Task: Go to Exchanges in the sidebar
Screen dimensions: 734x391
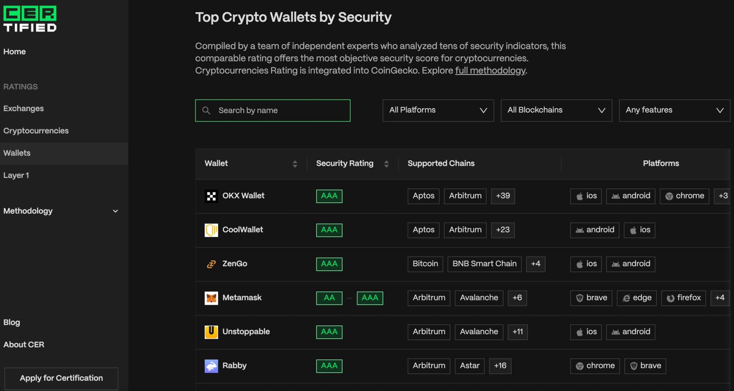Action: (23, 108)
